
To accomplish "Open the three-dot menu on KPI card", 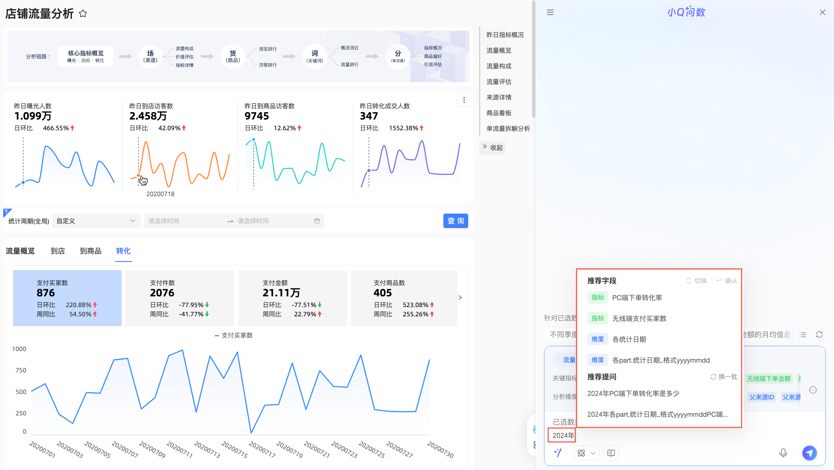I will click(464, 100).
